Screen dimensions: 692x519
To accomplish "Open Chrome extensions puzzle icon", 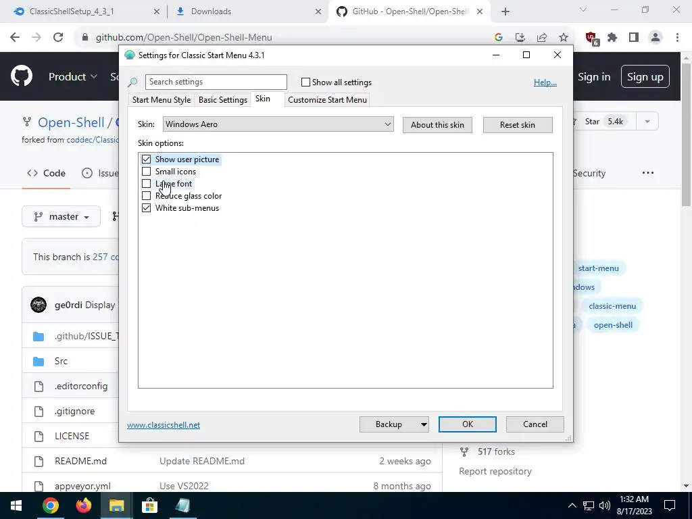I will (612, 38).
